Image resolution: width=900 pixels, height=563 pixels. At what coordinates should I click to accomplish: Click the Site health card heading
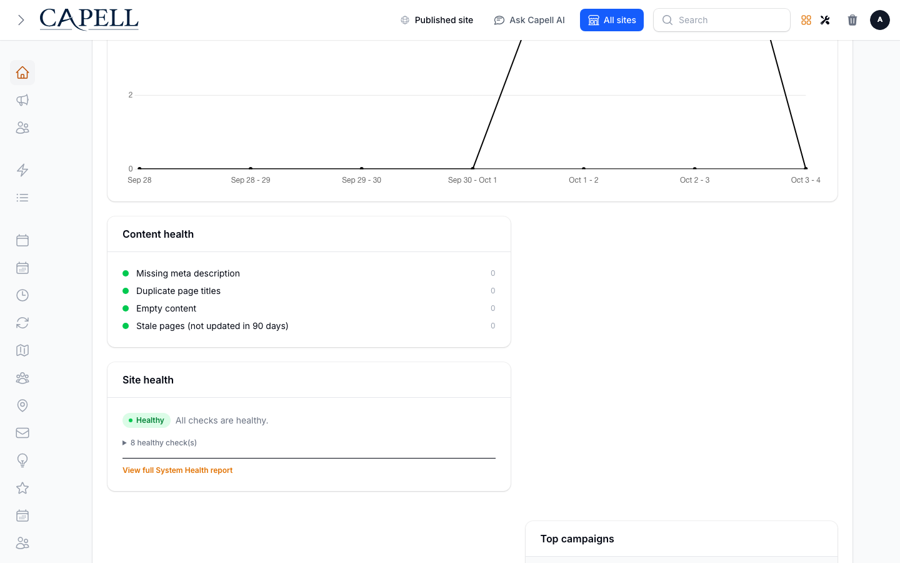click(148, 380)
